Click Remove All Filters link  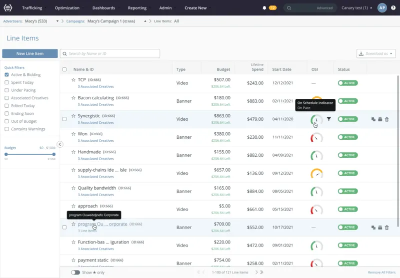381,273
